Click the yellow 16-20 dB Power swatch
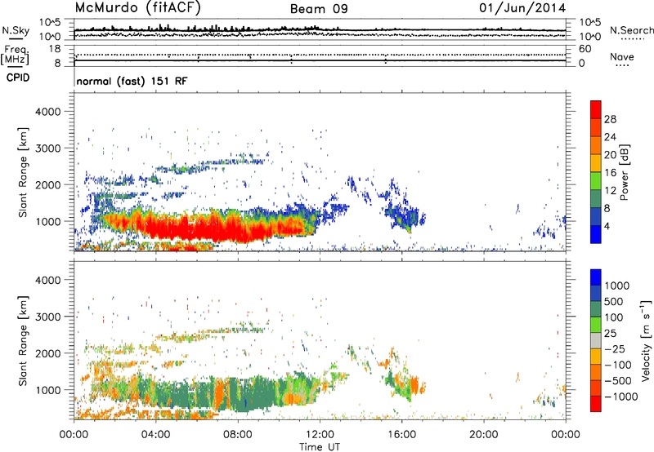 pyautogui.click(x=596, y=163)
